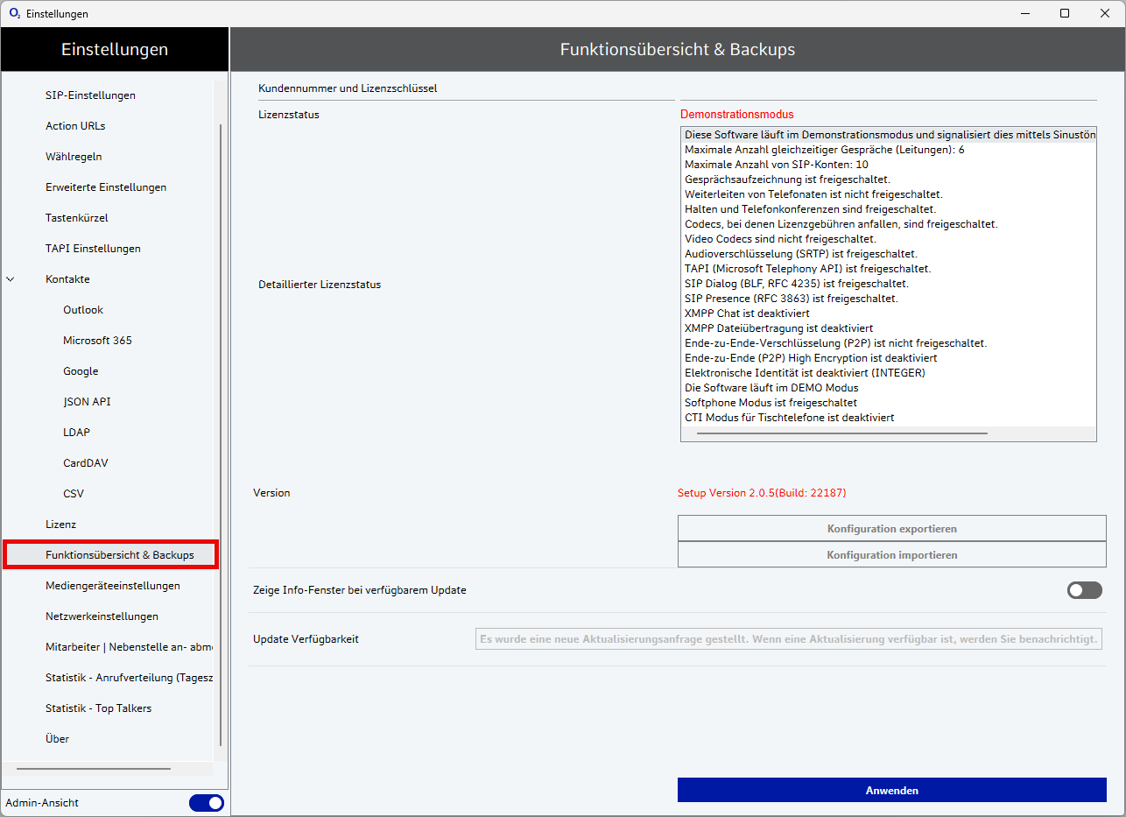
Task: Click the O2 app icon in title bar
Action: 15,13
